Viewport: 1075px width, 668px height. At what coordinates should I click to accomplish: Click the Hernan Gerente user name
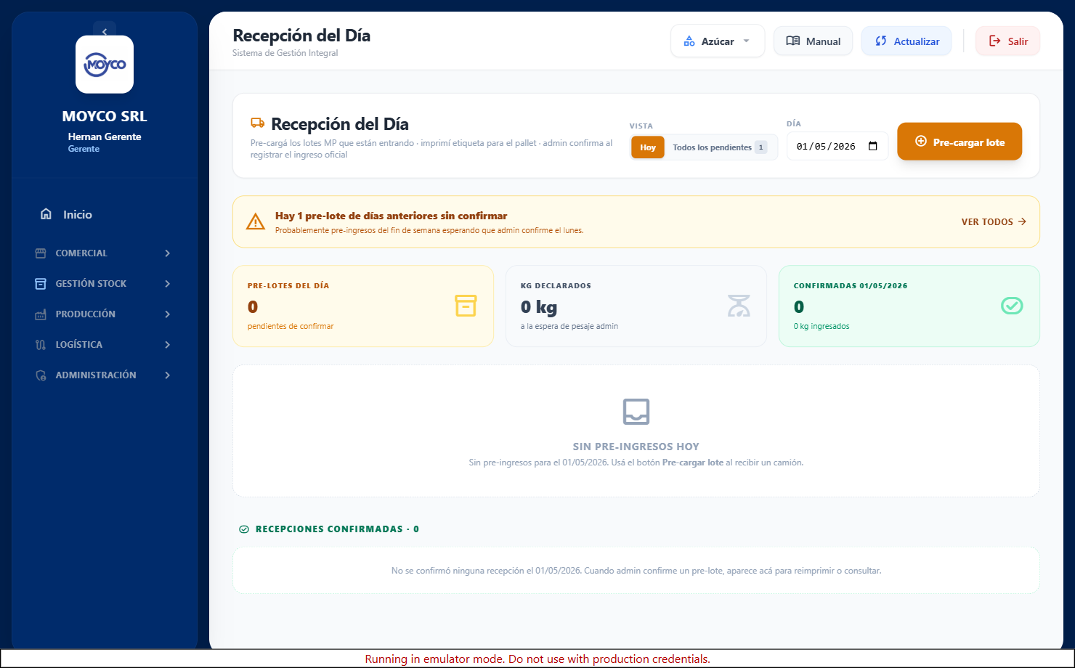click(105, 137)
